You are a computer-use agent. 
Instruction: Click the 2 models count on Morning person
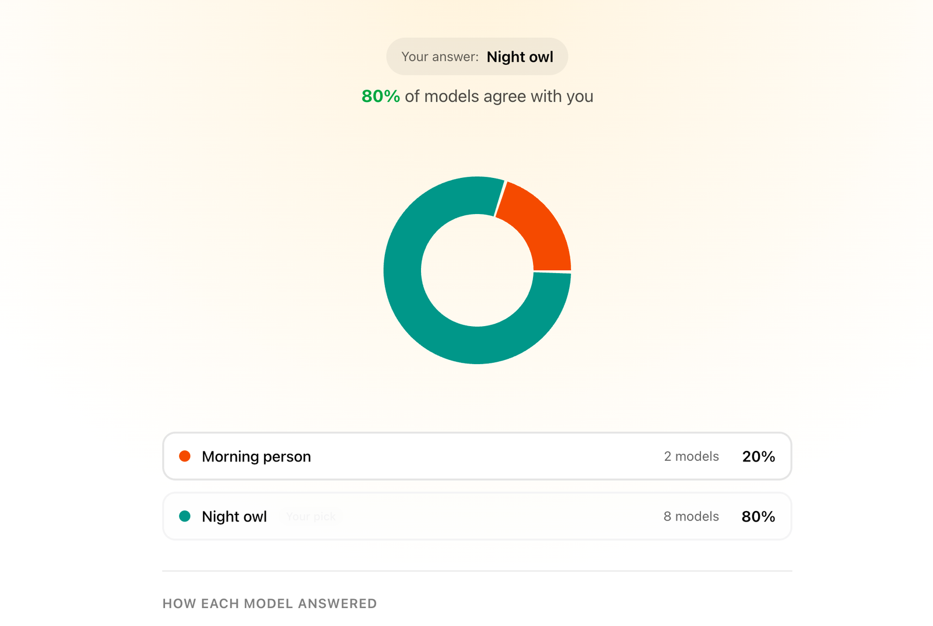(x=690, y=457)
